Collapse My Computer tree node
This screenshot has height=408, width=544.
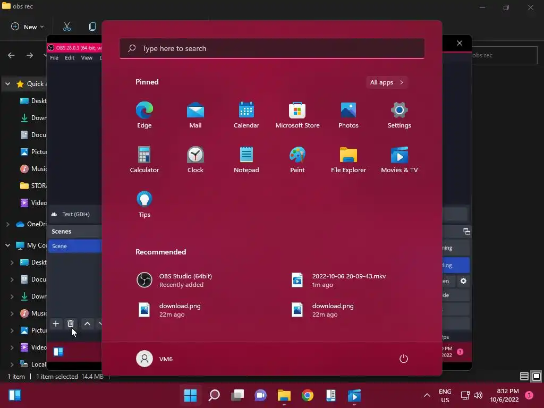[7, 245]
